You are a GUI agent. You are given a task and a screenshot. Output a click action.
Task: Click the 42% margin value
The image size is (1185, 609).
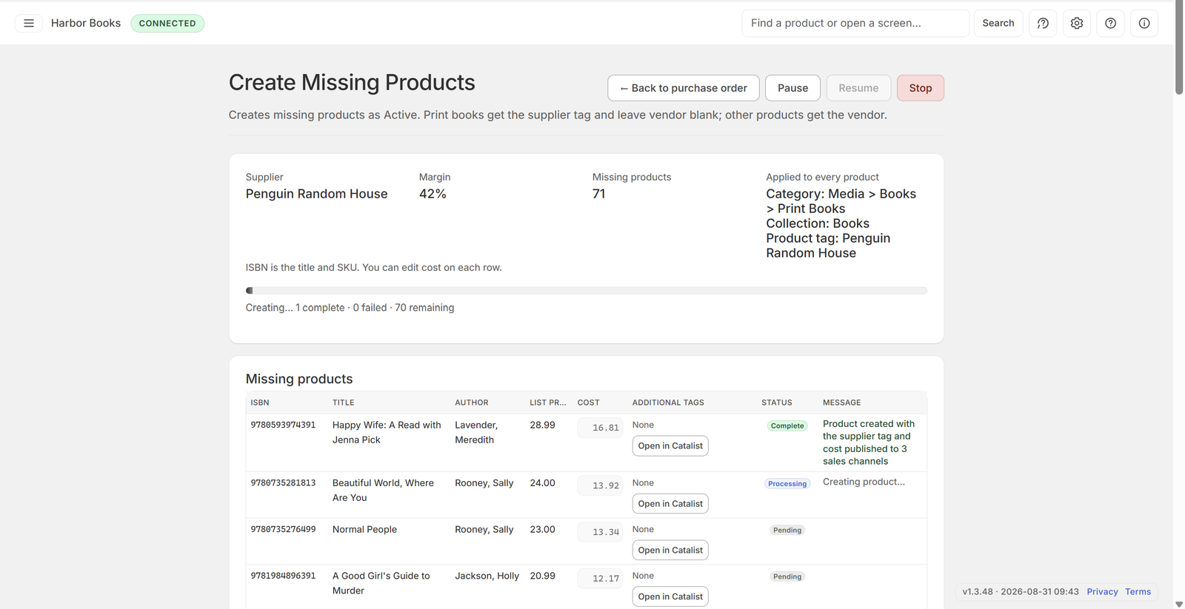[x=433, y=194]
